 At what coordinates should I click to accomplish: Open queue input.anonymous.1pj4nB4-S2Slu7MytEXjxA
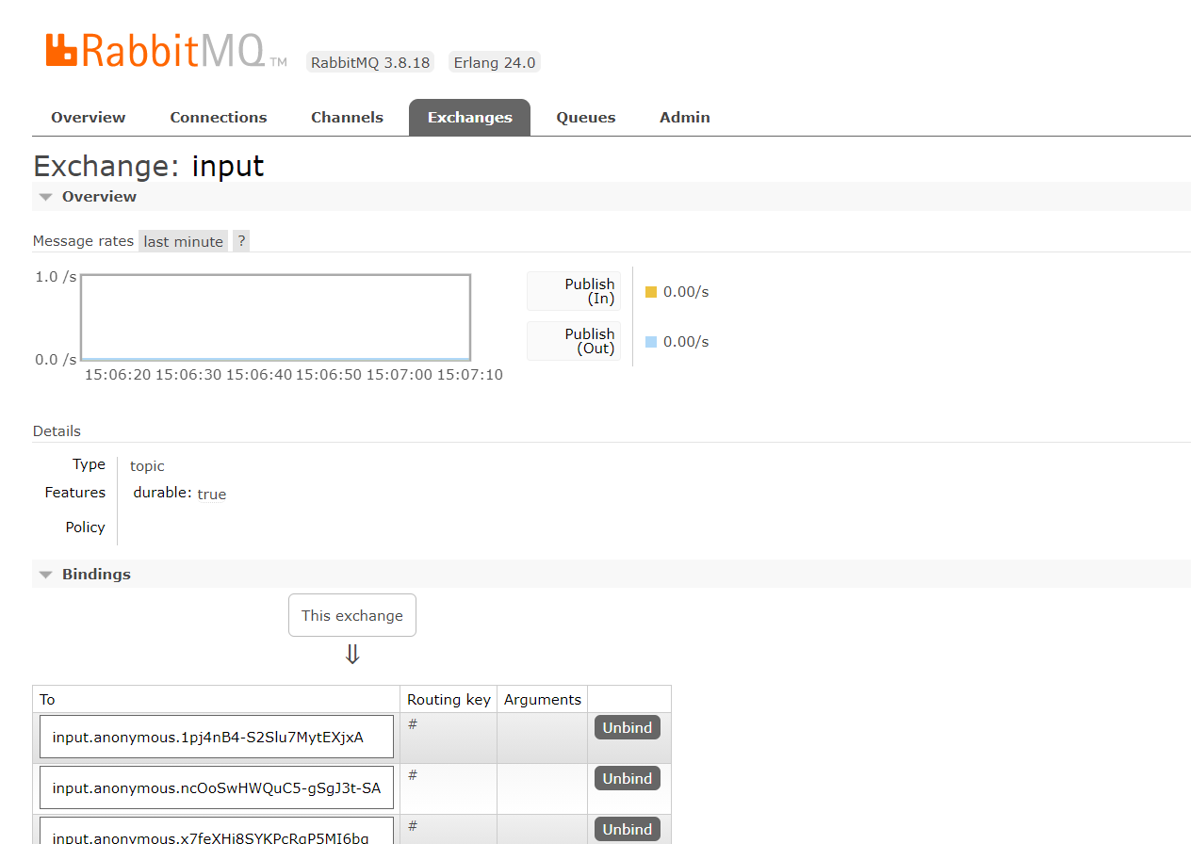coord(217,737)
